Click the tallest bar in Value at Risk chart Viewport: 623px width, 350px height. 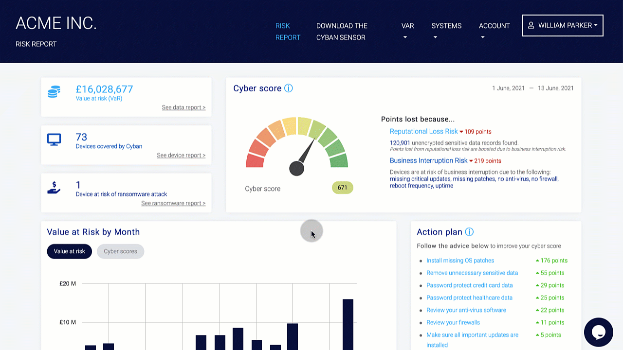(348, 324)
